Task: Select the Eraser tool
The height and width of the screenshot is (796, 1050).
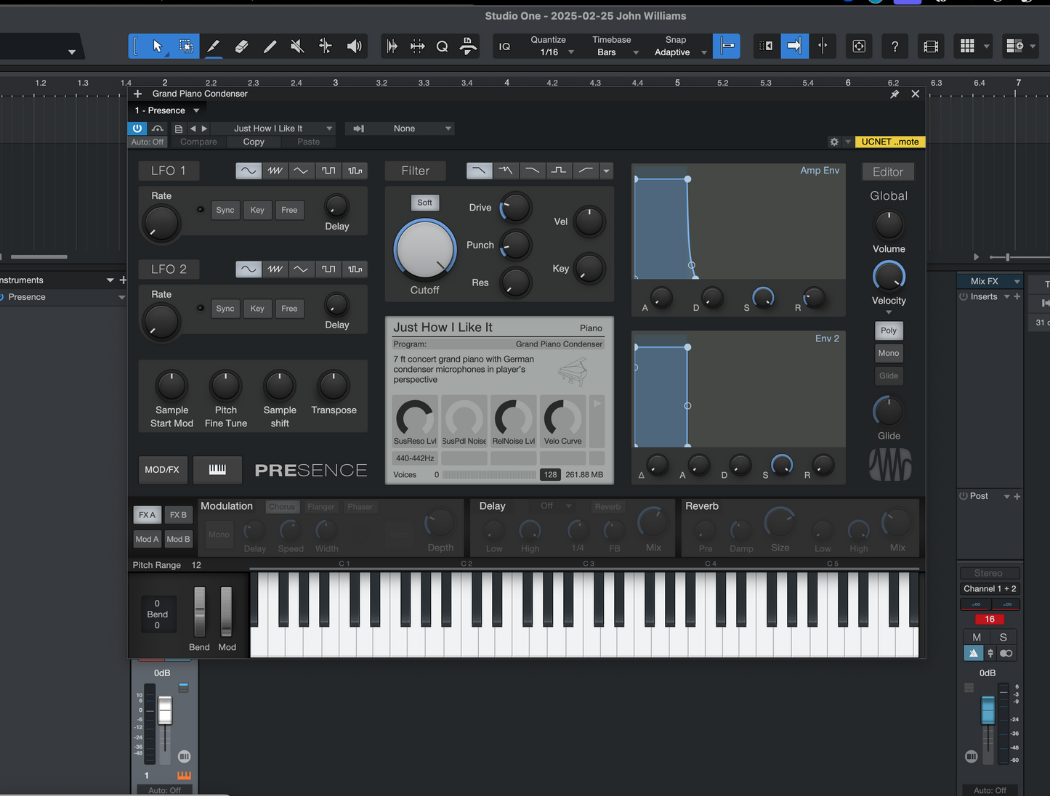Action: (x=241, y=46)
